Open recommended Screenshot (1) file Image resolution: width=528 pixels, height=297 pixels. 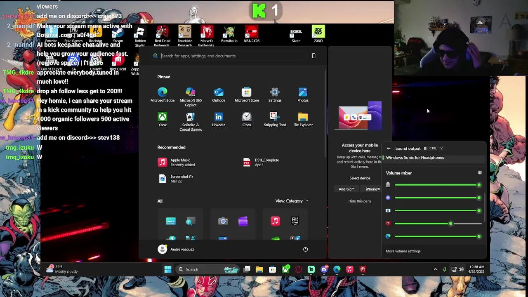176,179
